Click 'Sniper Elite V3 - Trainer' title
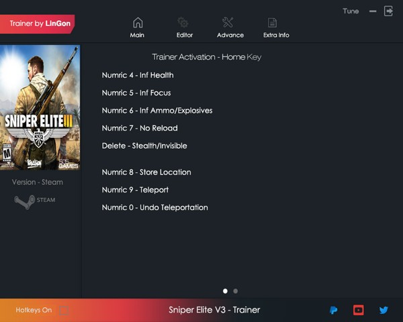403x322 pixels. click(x=214, y=310)
